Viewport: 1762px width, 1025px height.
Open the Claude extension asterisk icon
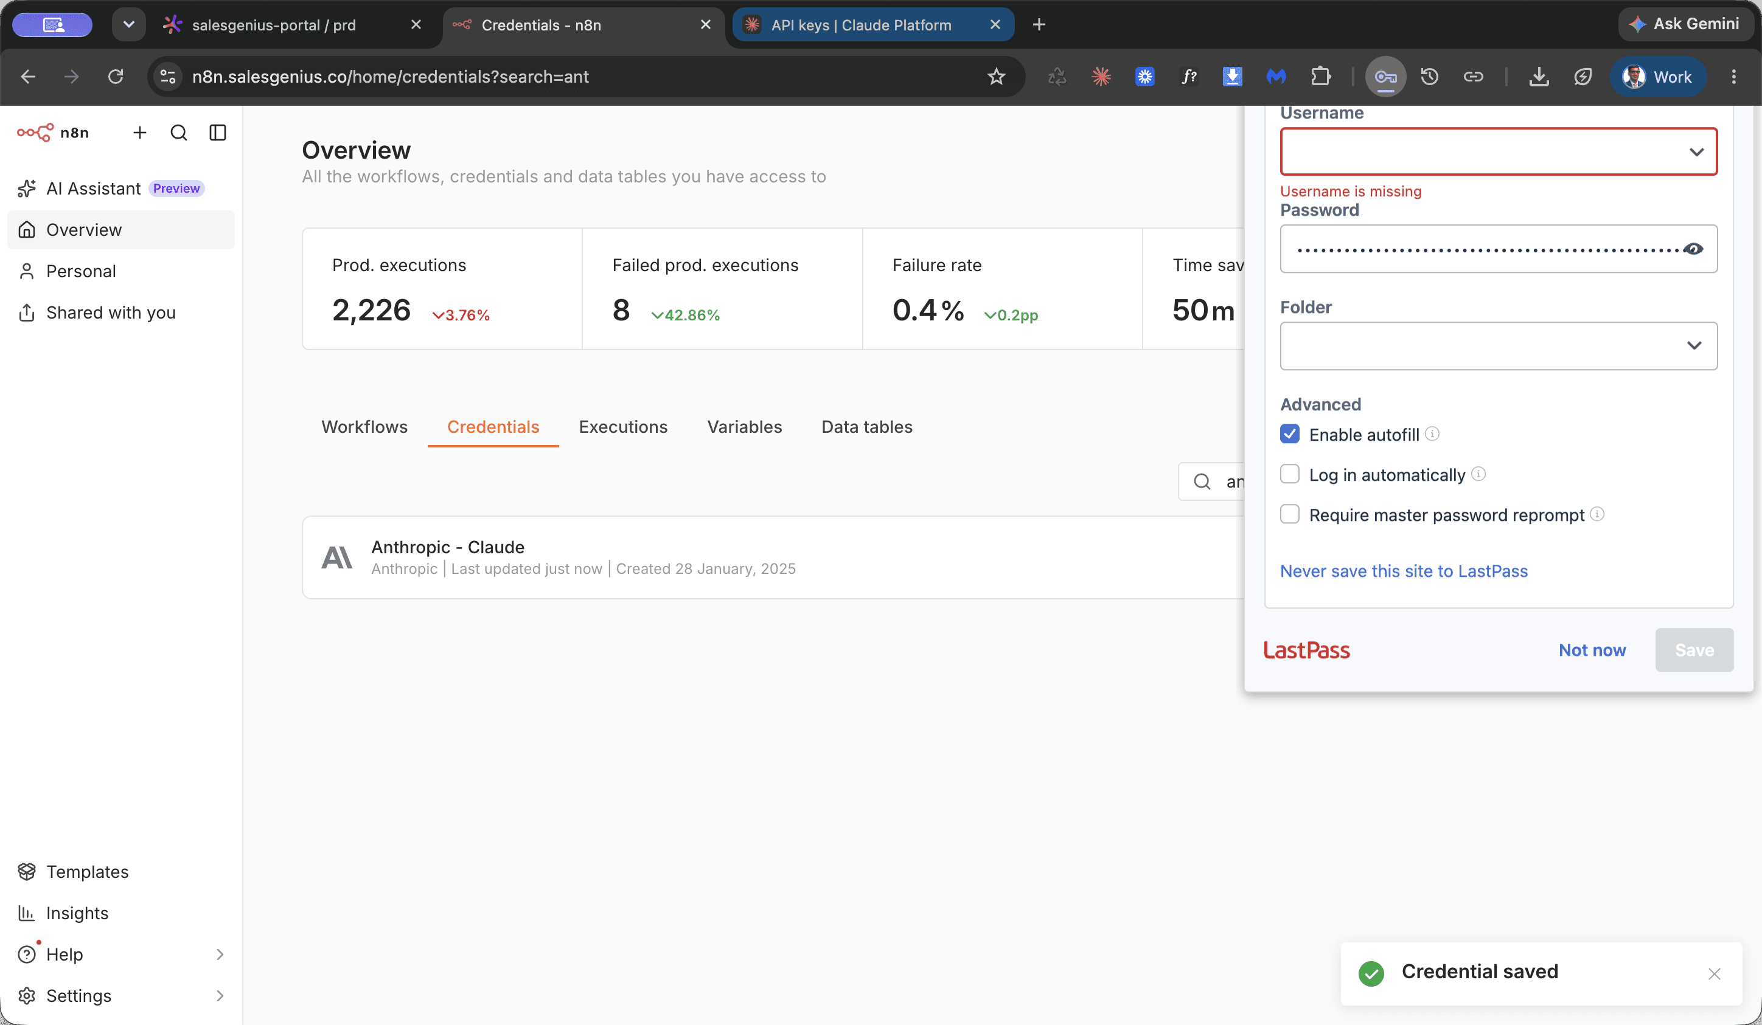click(x=1101, y=76)
